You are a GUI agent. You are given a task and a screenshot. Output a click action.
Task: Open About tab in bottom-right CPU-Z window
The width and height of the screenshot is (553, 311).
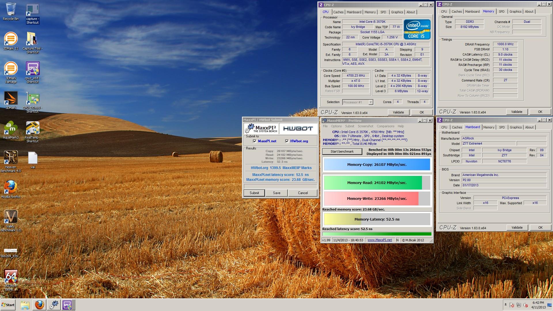pos(529,127)
